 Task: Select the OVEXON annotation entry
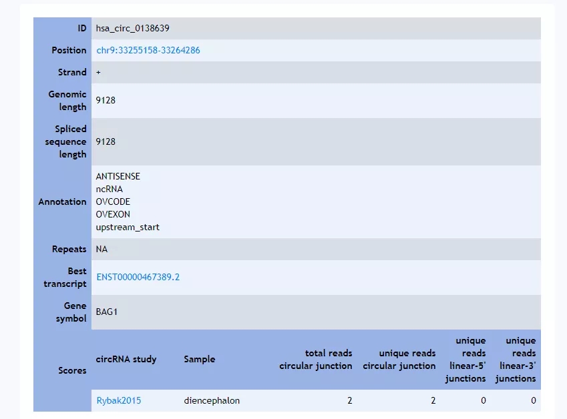point(113,214)
